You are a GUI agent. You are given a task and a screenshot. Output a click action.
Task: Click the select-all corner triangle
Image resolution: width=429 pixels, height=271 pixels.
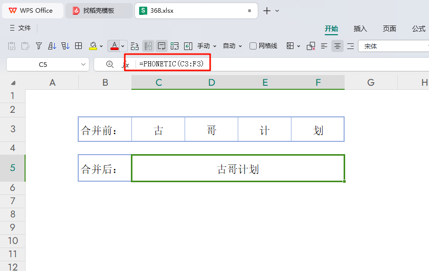click(x=13, y=83)
